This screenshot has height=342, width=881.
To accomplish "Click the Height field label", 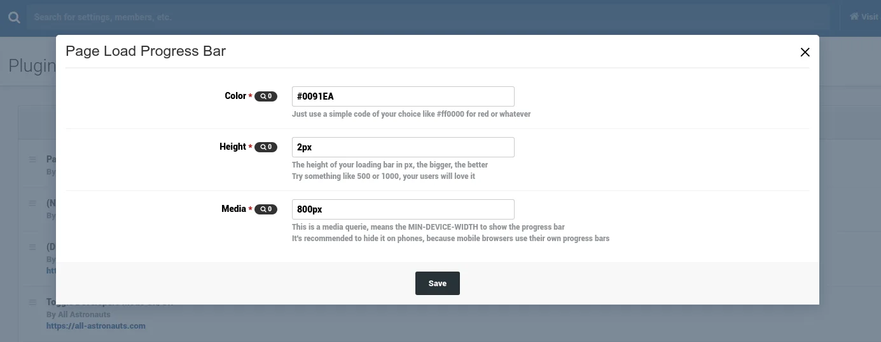I will point(232,147).
